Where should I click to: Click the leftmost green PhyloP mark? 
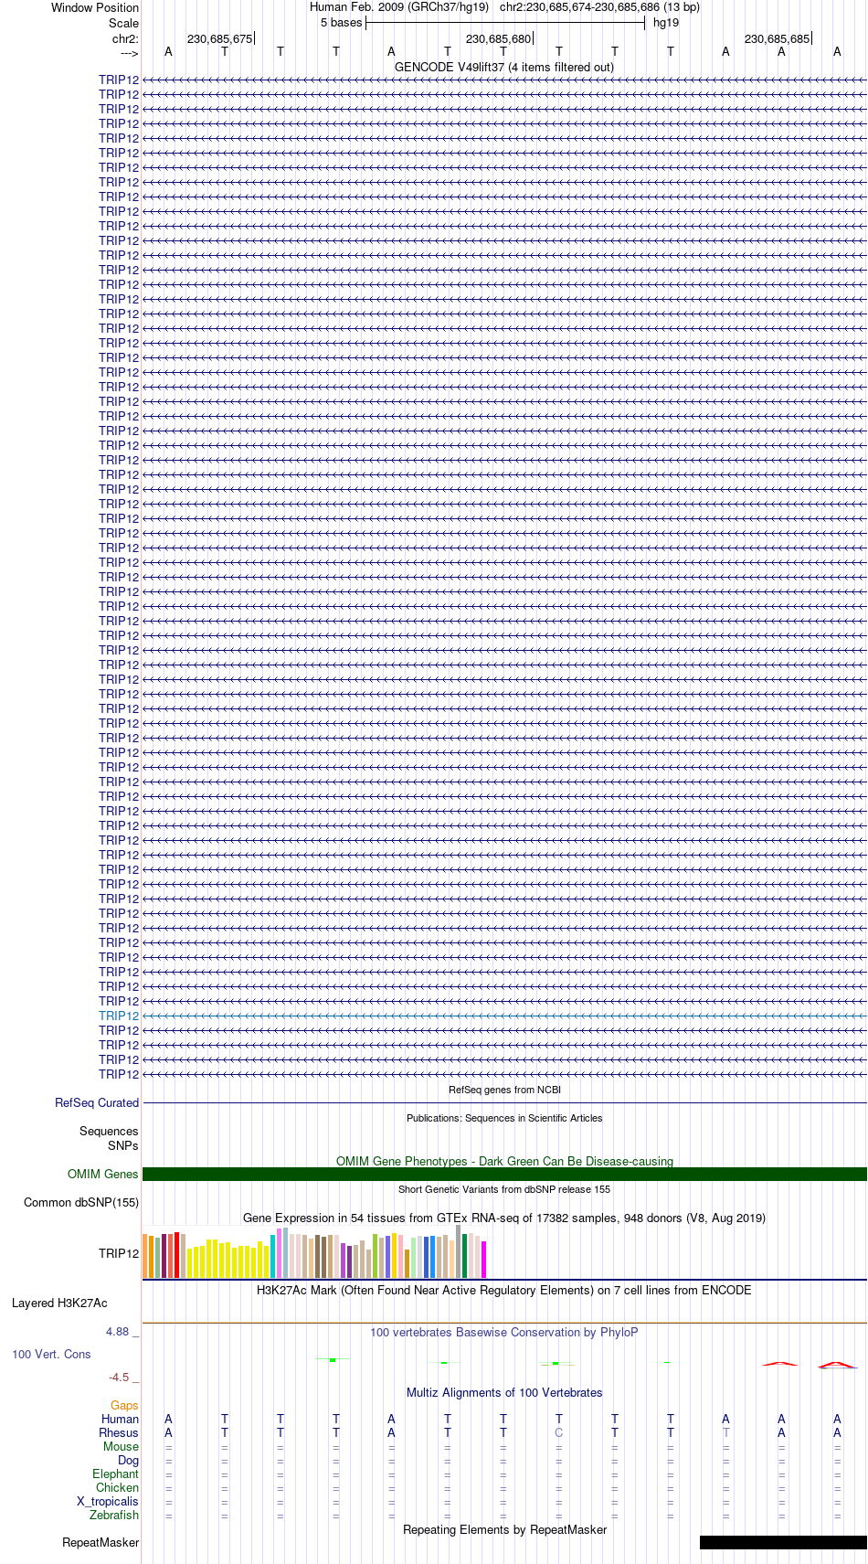[x=333, y=1360]
